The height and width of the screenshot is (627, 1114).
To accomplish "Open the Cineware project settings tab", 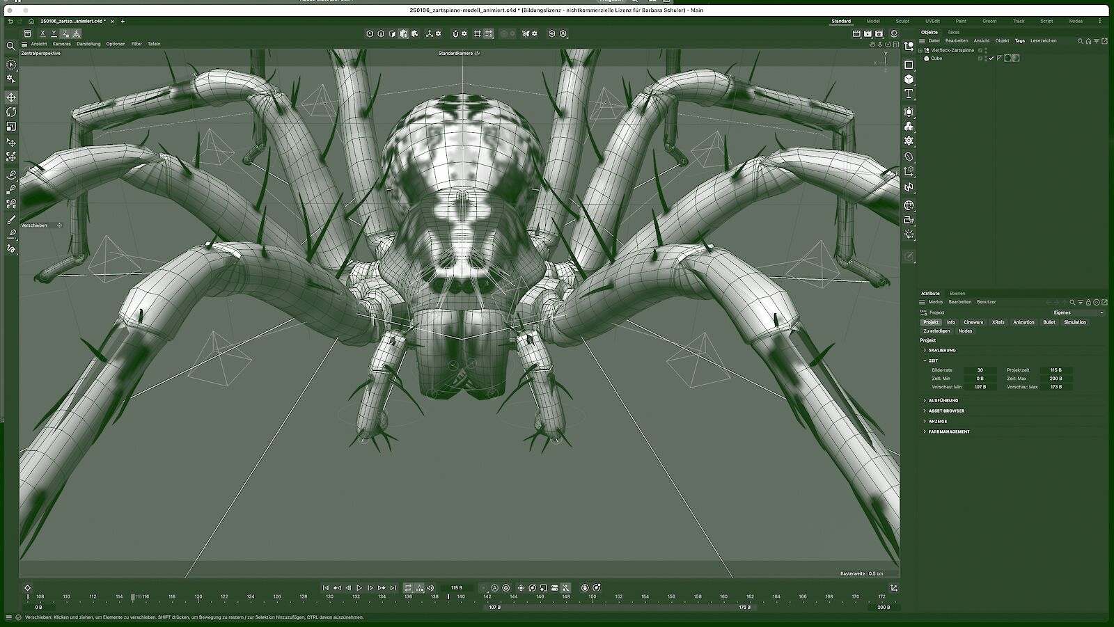I will click(973, 322).
